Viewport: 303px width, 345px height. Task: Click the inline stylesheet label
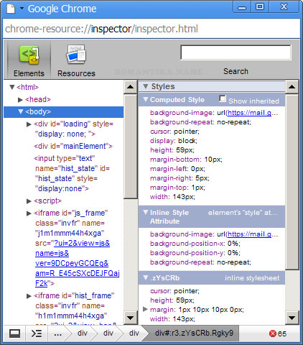pyautogui.click(x=252, y=278)
